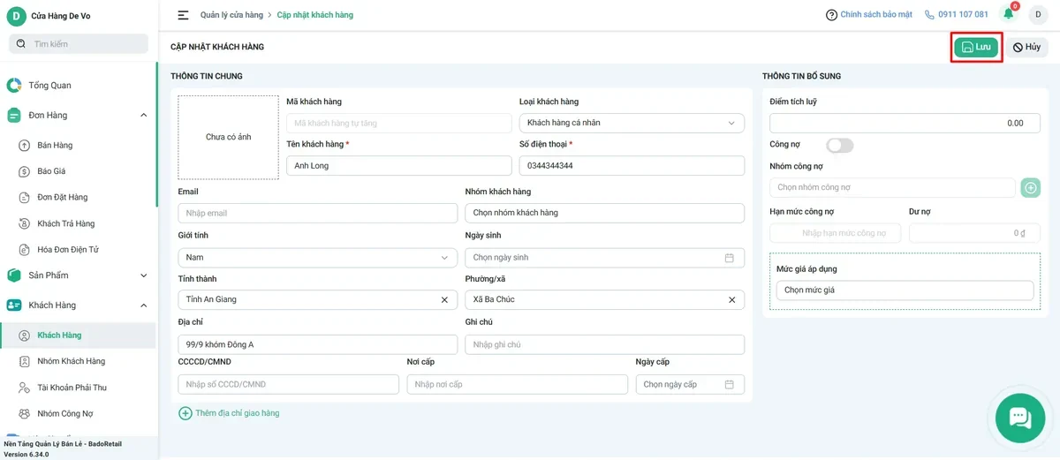The image size is (1060, 460).
Task: Open the Nhóm khách hàng selector
Action: (605, 213)
